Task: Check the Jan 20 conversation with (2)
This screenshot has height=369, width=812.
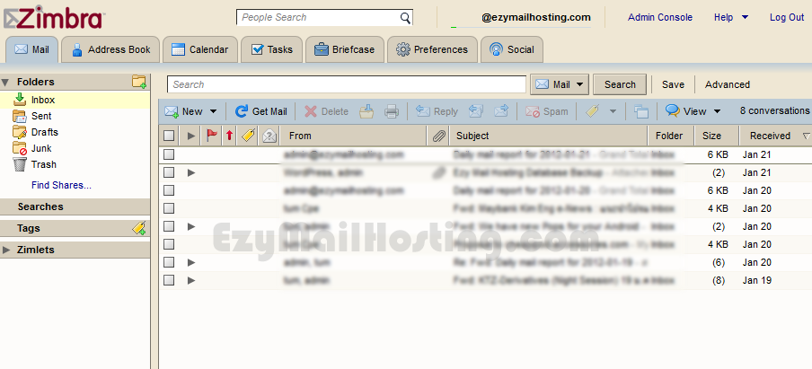Action: tap(169, 226)
